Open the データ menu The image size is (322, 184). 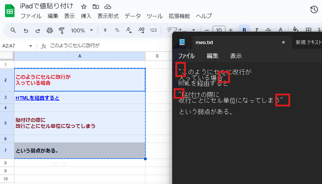pos(133,16)
